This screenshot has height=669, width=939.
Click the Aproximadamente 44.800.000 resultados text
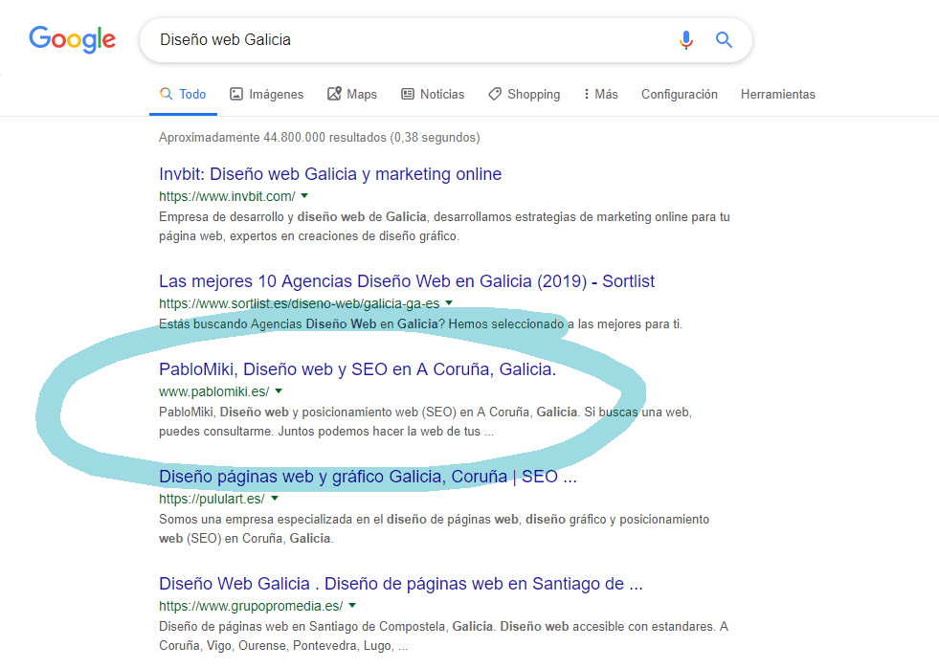319,137
